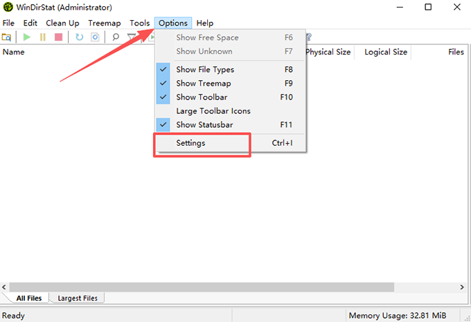The image size is (471, 322).
Task: Click the refresh selected file icon
Action: point(95,37)
